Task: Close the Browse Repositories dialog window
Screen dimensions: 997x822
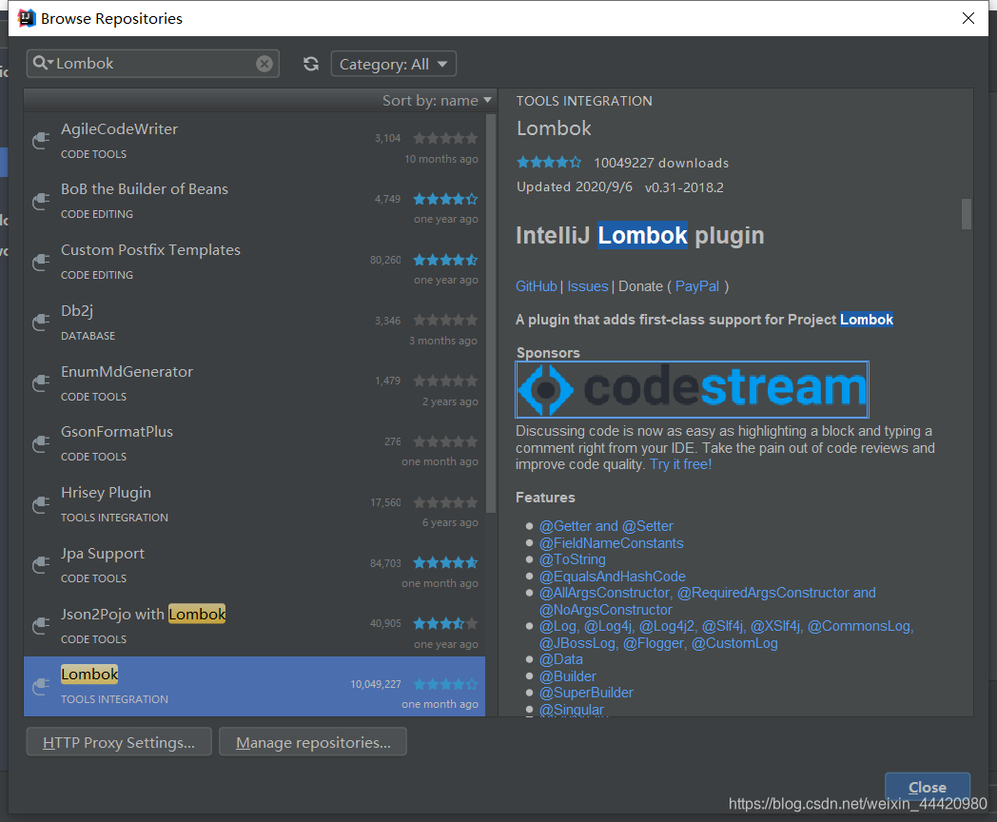Action: click(x=968, y=18)
